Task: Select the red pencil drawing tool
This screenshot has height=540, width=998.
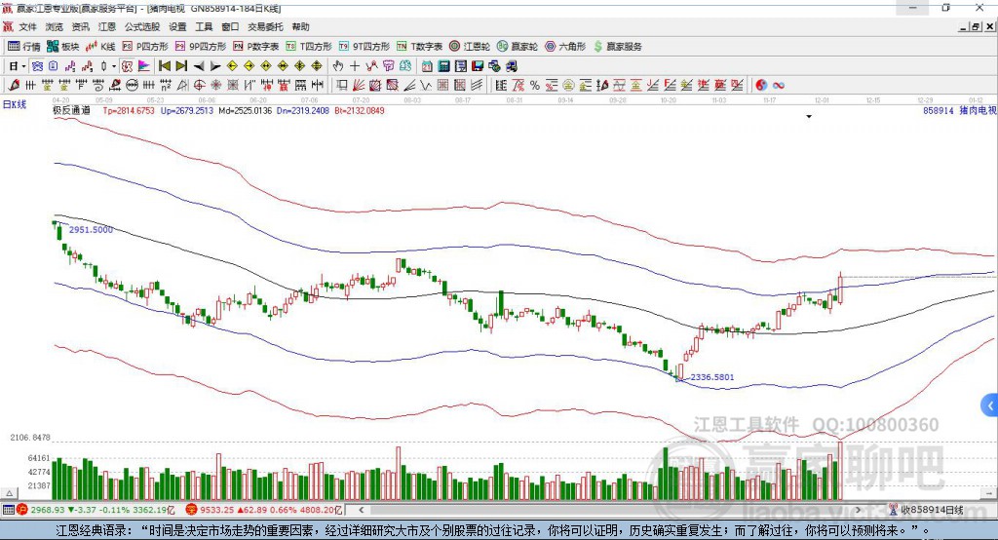Action: coord(14,86)
